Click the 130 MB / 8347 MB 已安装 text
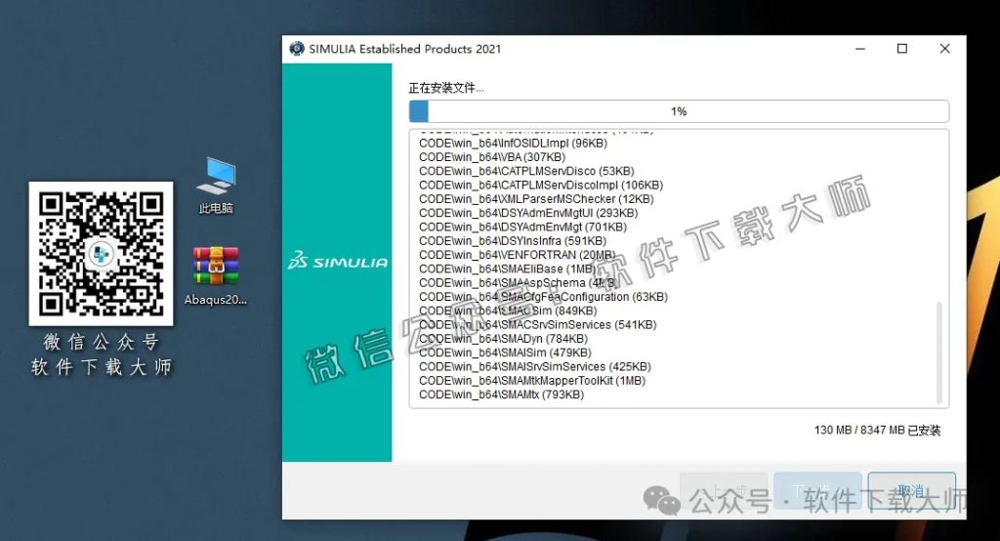 [877, 430]
